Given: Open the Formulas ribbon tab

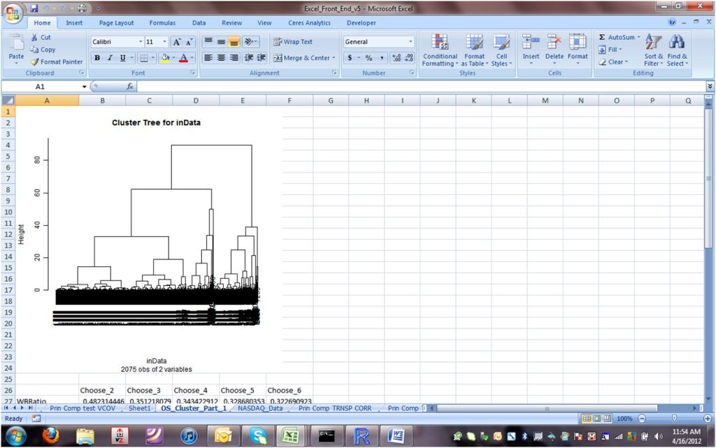Looking at the screenshot, I should 162,23.
